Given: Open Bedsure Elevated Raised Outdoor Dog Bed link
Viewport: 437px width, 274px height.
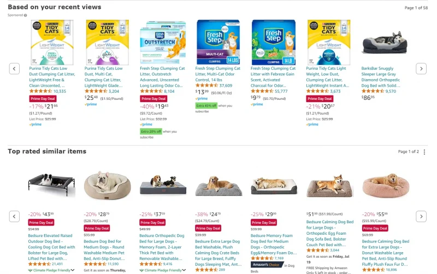Looking at the screenshot, I should [51, 247].
